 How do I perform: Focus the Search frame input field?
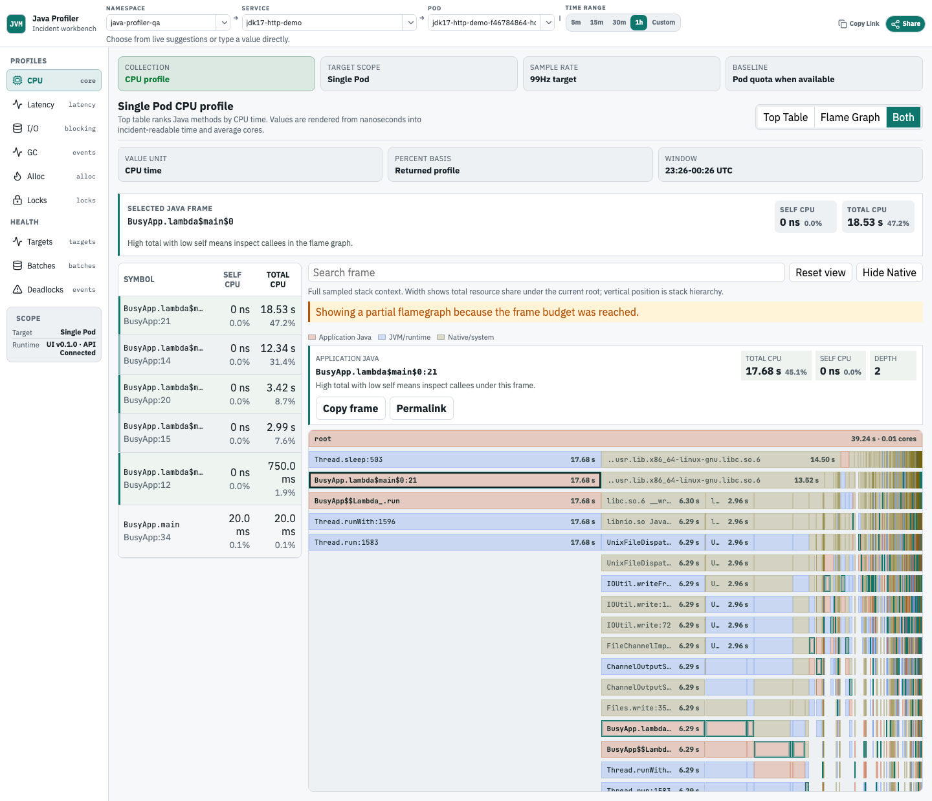(546, 272)
